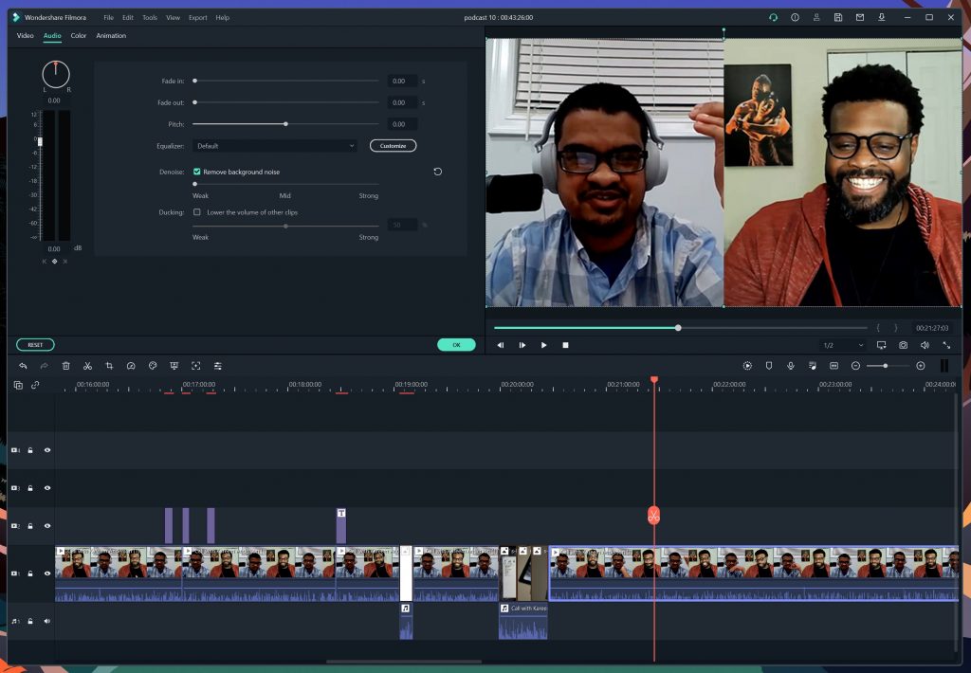Viewport: 971px width, 673px height.
Task: Hide video track 3 with eye icon
Action: [47, 488]
